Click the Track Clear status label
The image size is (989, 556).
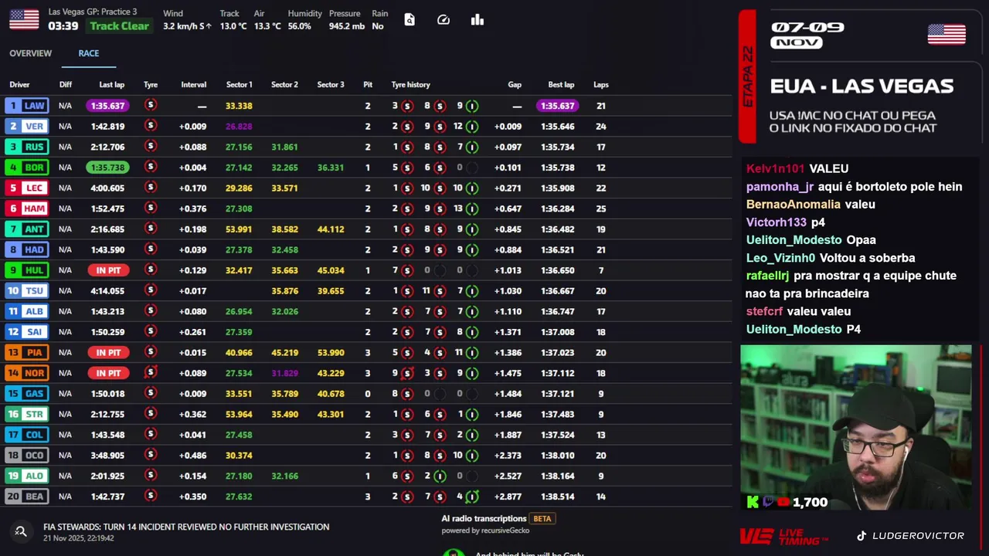(119, 26)
